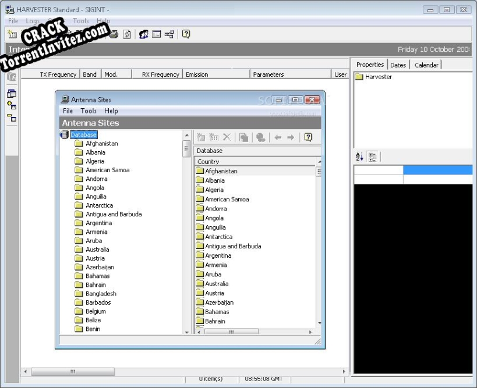Copy the selected record in Antenna Sites
477x388 pixels.
coord(243,137)
